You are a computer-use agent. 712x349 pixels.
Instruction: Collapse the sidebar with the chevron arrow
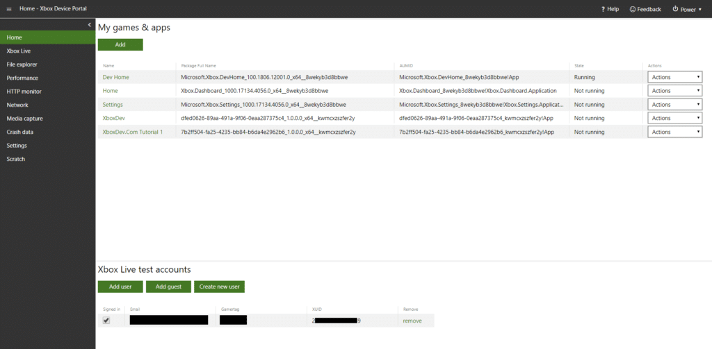[90, 25]
